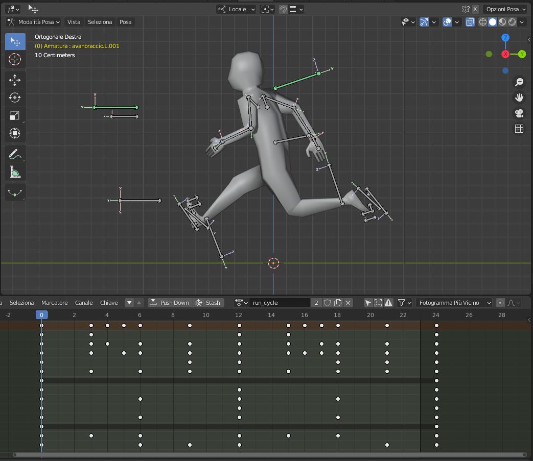The width and height of the screenshot is (533, 461).
Task: Click the camera view icon in the right sidebar
Action: [x=519, y=113]
